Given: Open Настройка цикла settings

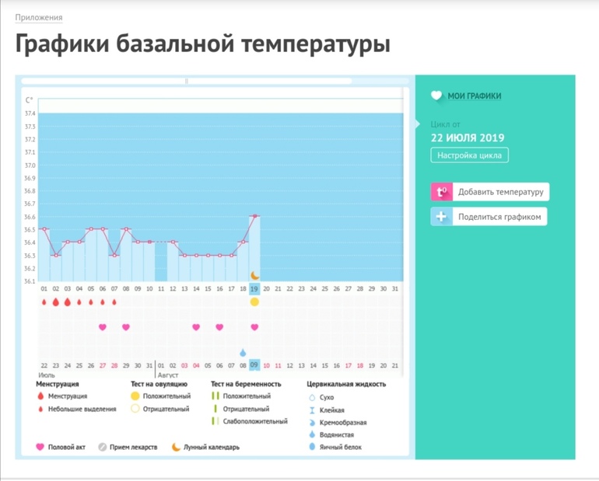Looking at the screenshot, I should [x=469, y=155].
